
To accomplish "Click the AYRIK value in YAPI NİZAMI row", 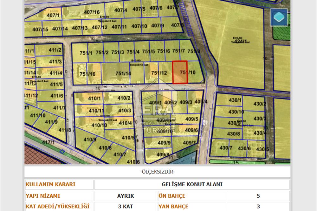I will pyautogui.click(x=126, y=196).
